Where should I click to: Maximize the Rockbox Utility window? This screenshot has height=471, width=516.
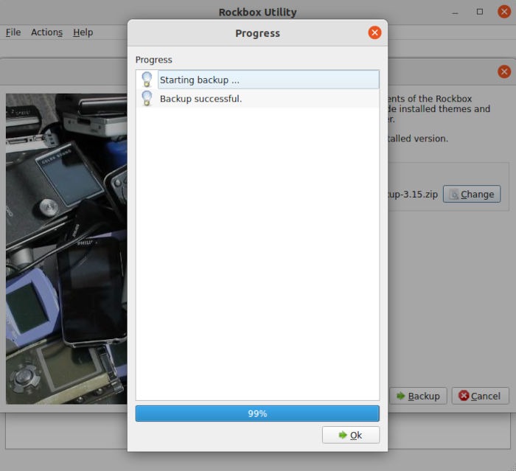(480, 12)
